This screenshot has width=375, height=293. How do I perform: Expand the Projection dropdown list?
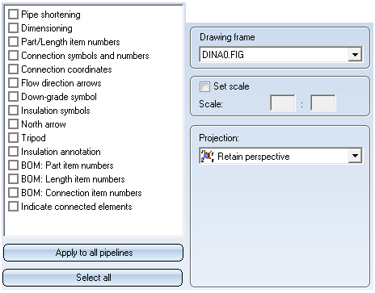[355, 156]
